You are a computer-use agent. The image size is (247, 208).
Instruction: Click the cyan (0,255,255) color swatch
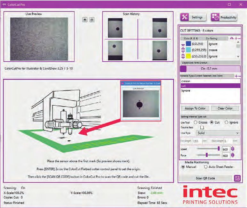click(188, 50)
